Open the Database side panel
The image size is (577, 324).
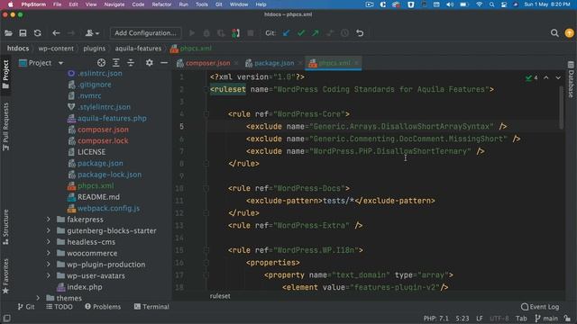571,79
